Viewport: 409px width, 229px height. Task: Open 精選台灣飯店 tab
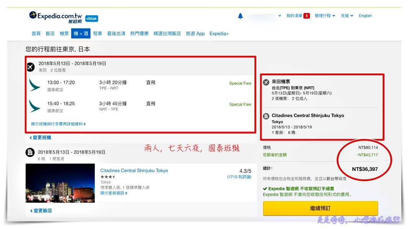(x=167, y=34)
